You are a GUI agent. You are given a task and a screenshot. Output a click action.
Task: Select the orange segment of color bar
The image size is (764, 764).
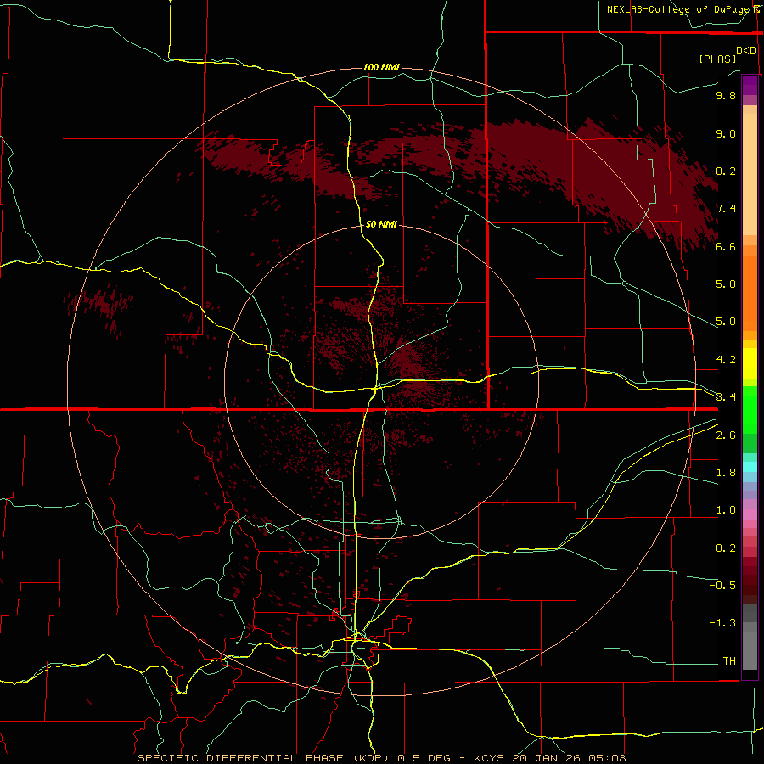750,292
